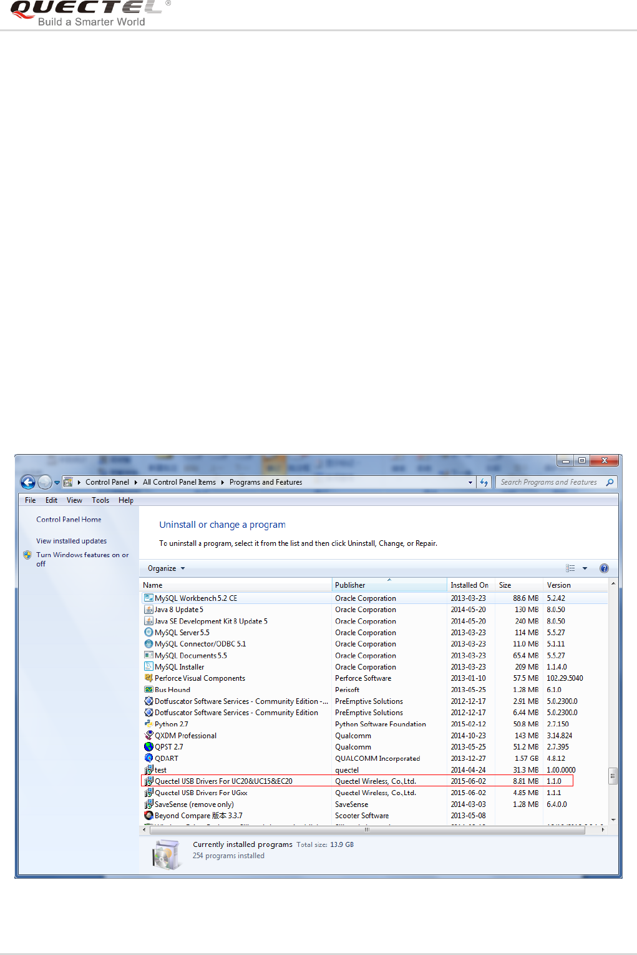Sort by the Name column header

point(236,585)
